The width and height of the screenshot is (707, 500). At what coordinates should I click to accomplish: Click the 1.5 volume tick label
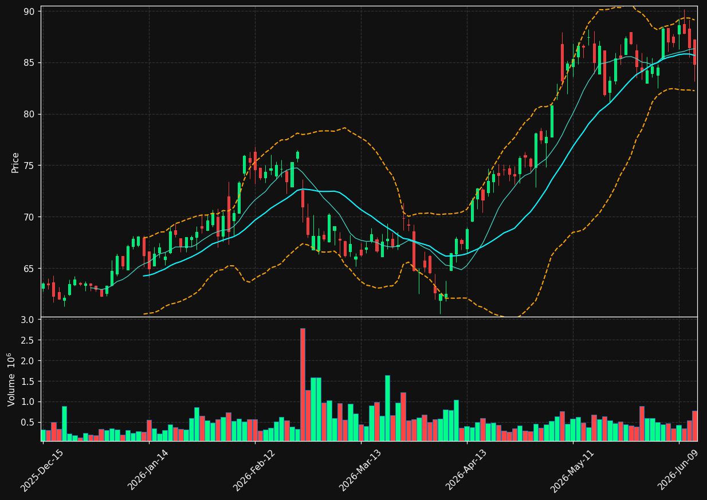(29, 381)
